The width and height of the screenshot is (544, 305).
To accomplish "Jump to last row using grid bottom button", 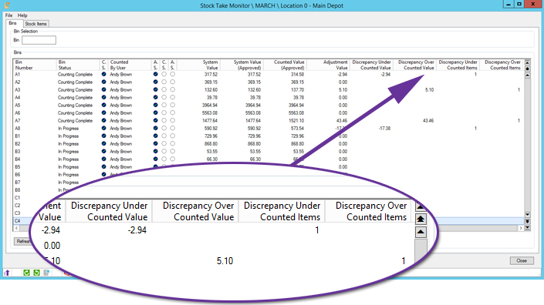I will pyautogui.click(x=527, y=228).
